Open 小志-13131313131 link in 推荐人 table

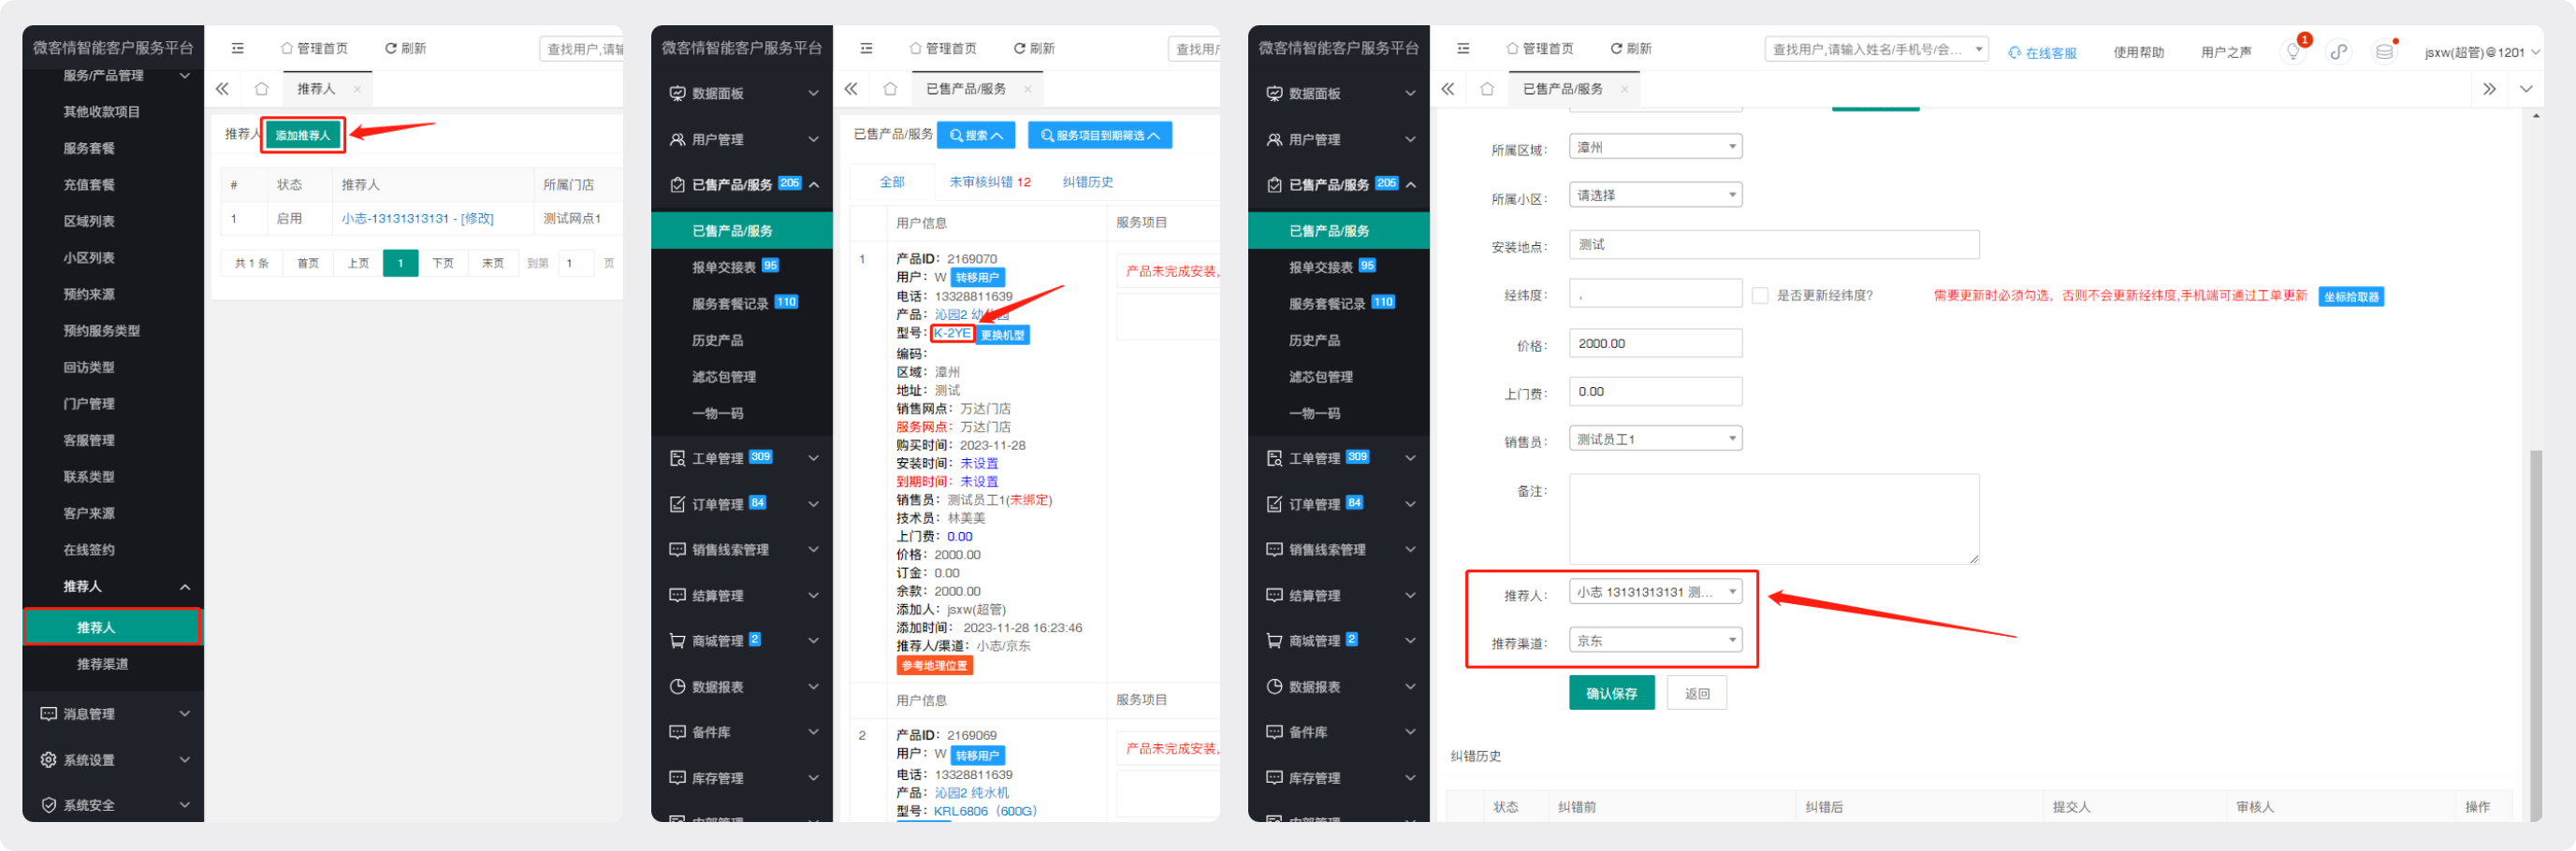pos(395,218)
